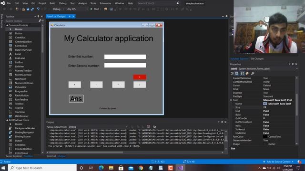Select the ToolTip control

pyautogui.click(x=19, y=108)
